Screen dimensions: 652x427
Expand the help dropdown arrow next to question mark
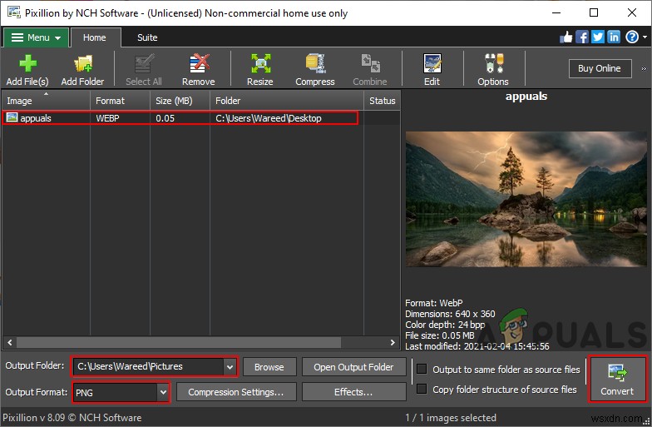coord(645,37)
